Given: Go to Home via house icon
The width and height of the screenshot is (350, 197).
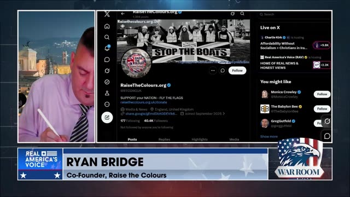Looking at the screenshot, I should 107,26.
